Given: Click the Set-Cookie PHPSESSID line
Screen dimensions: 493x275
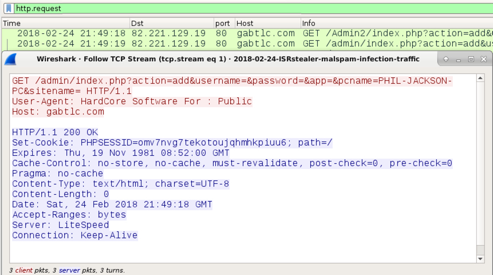Looking at the screenshot, I should (x=172, y=143).
